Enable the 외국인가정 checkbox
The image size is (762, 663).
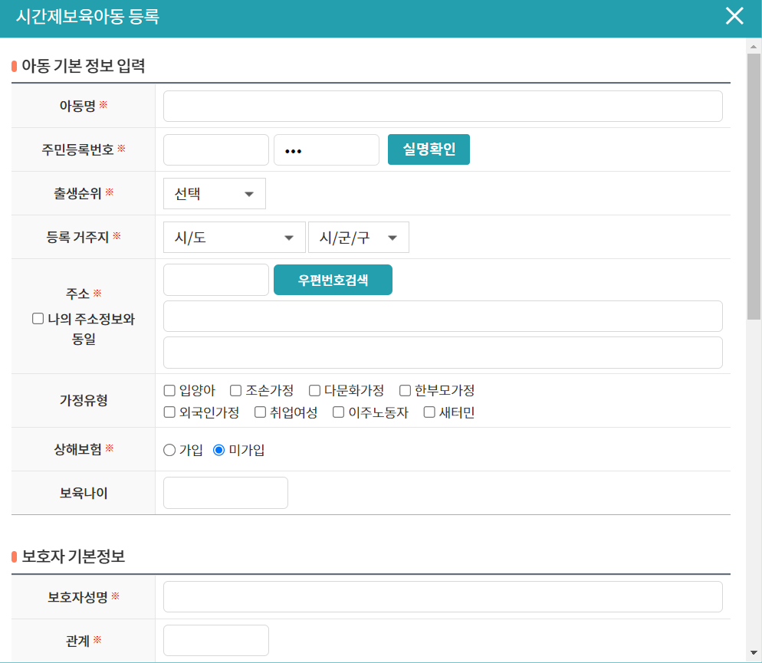[169, 412]
